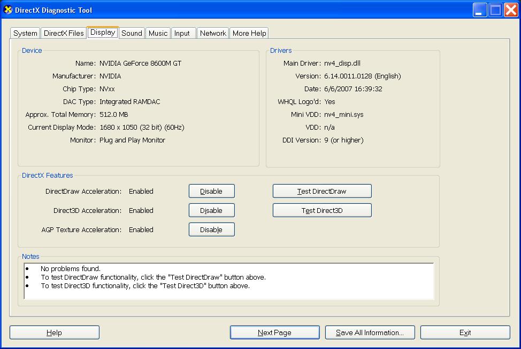Click the driver date 6/6/2007 16:39:32
Viewport: 521px width, 349px height.
353,89
